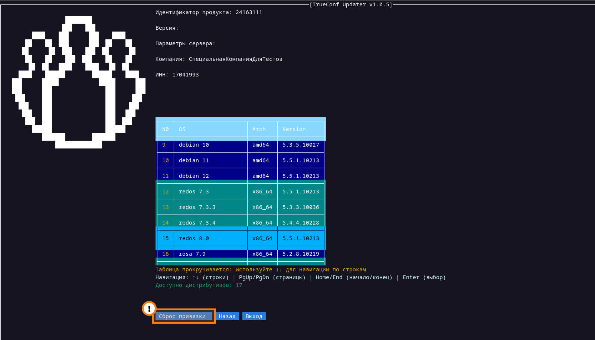
Task: Click the "Сброс привязки" button
Action: click(x=184, y=316)
